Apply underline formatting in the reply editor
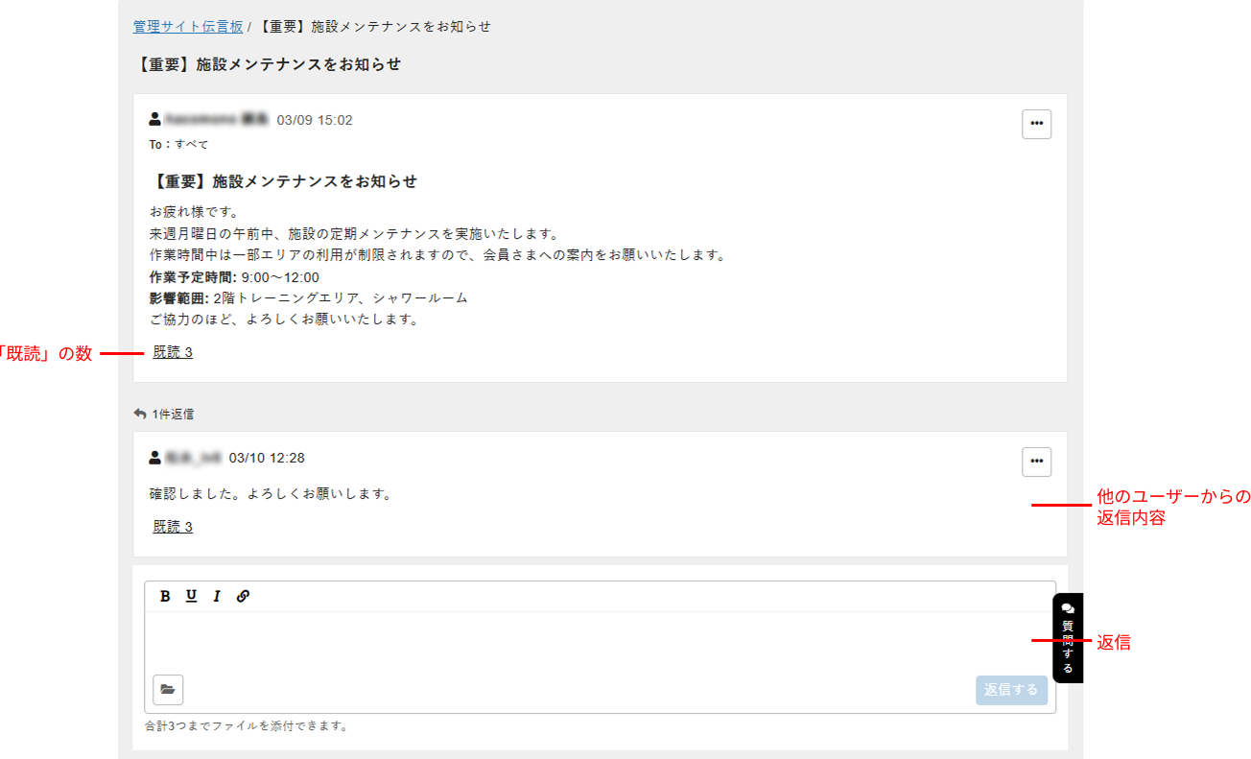Viewport: 1251px width, 759px height. point(190,596)
